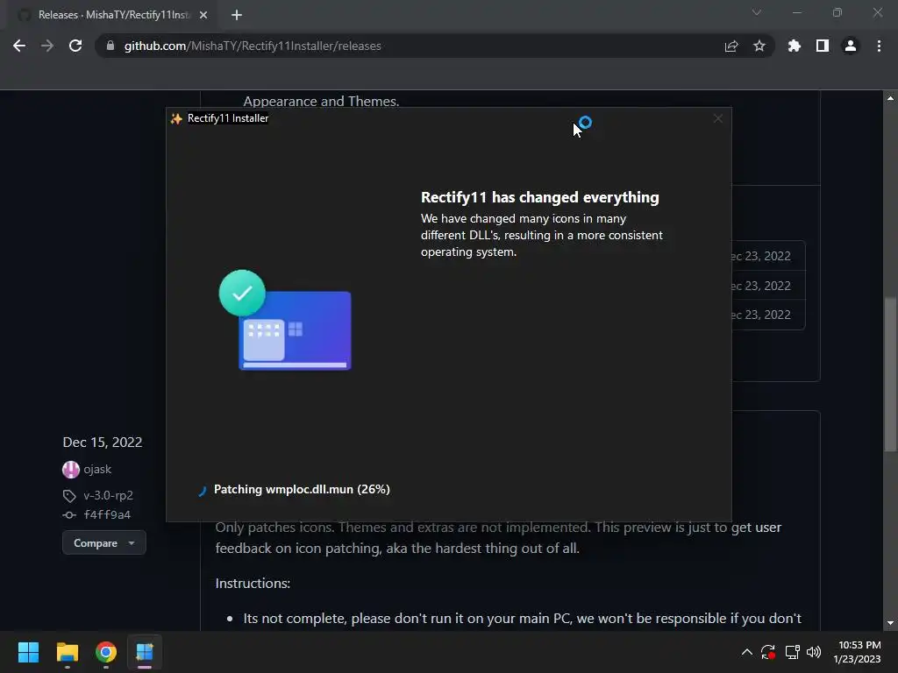
Task: Share this page using share icon
Action: 731,46
